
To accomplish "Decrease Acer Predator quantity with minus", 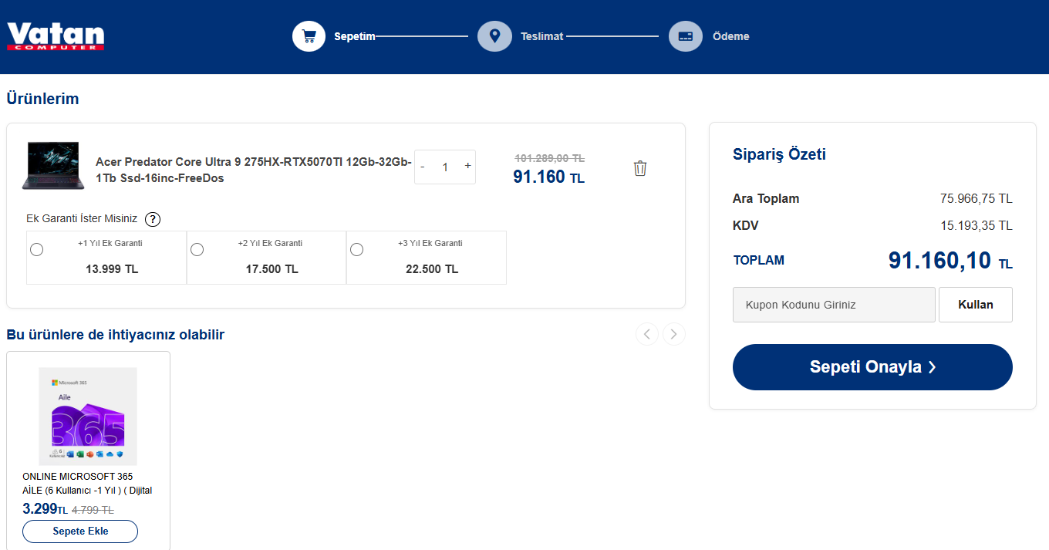I will pos(423,167).
